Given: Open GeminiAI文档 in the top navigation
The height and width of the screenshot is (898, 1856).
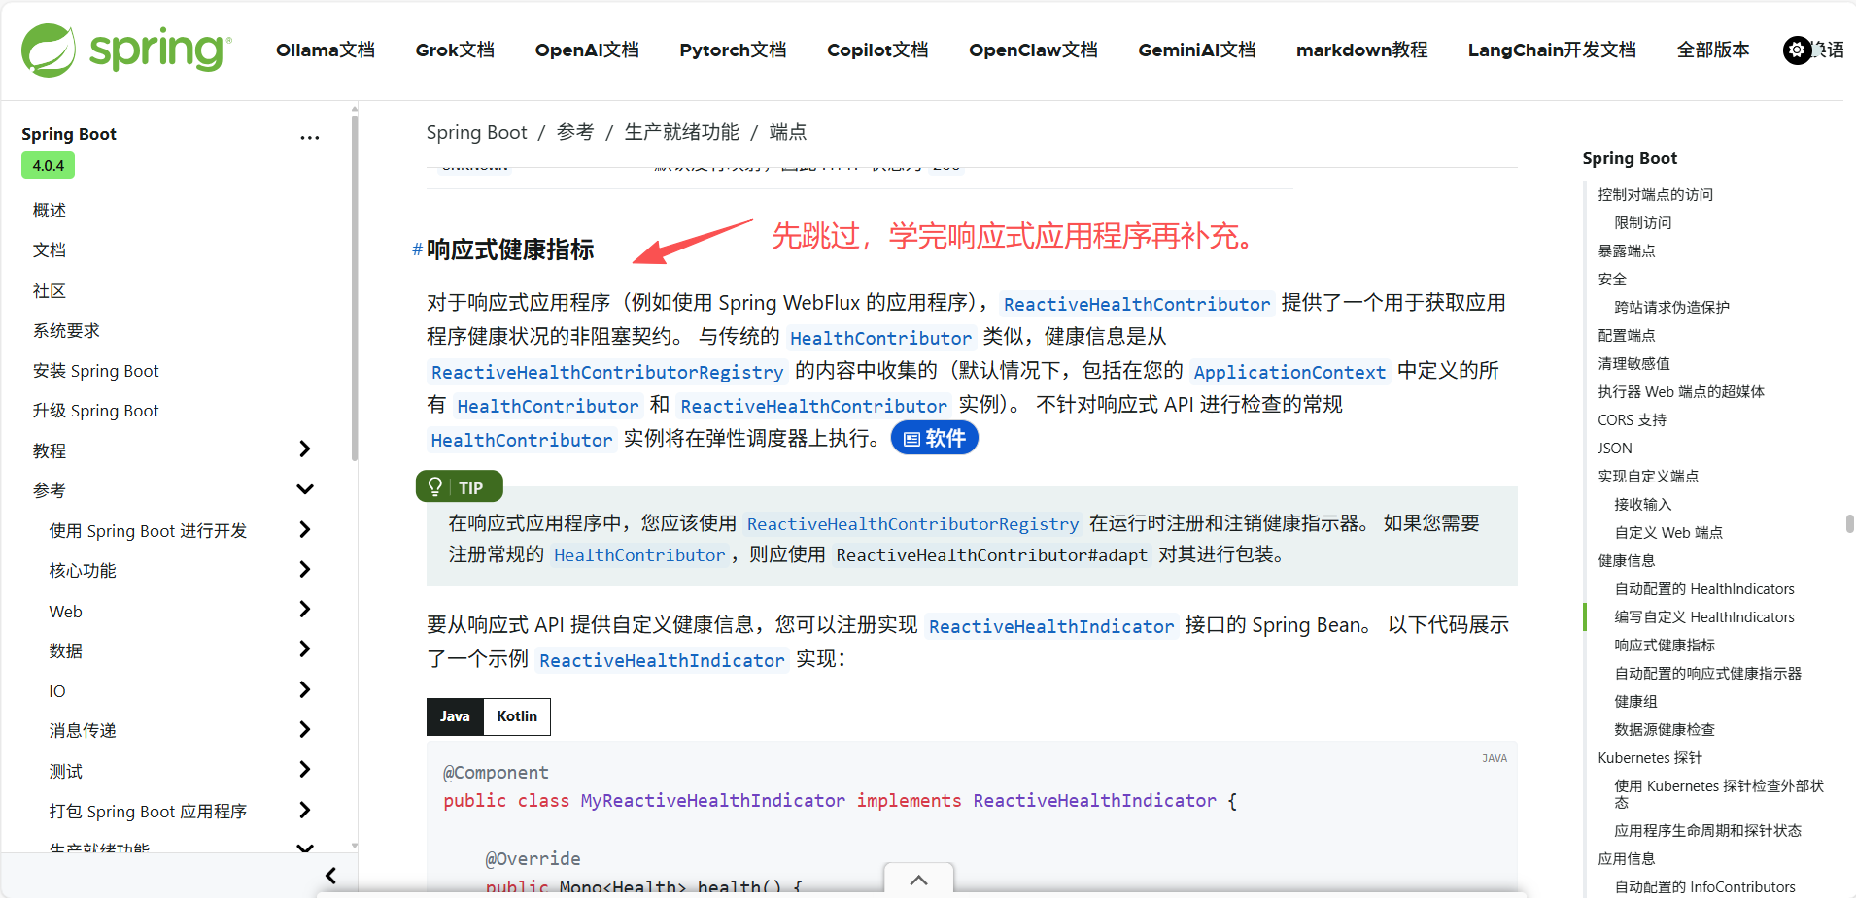Looking at the screenshot, I should (1197, 50).
